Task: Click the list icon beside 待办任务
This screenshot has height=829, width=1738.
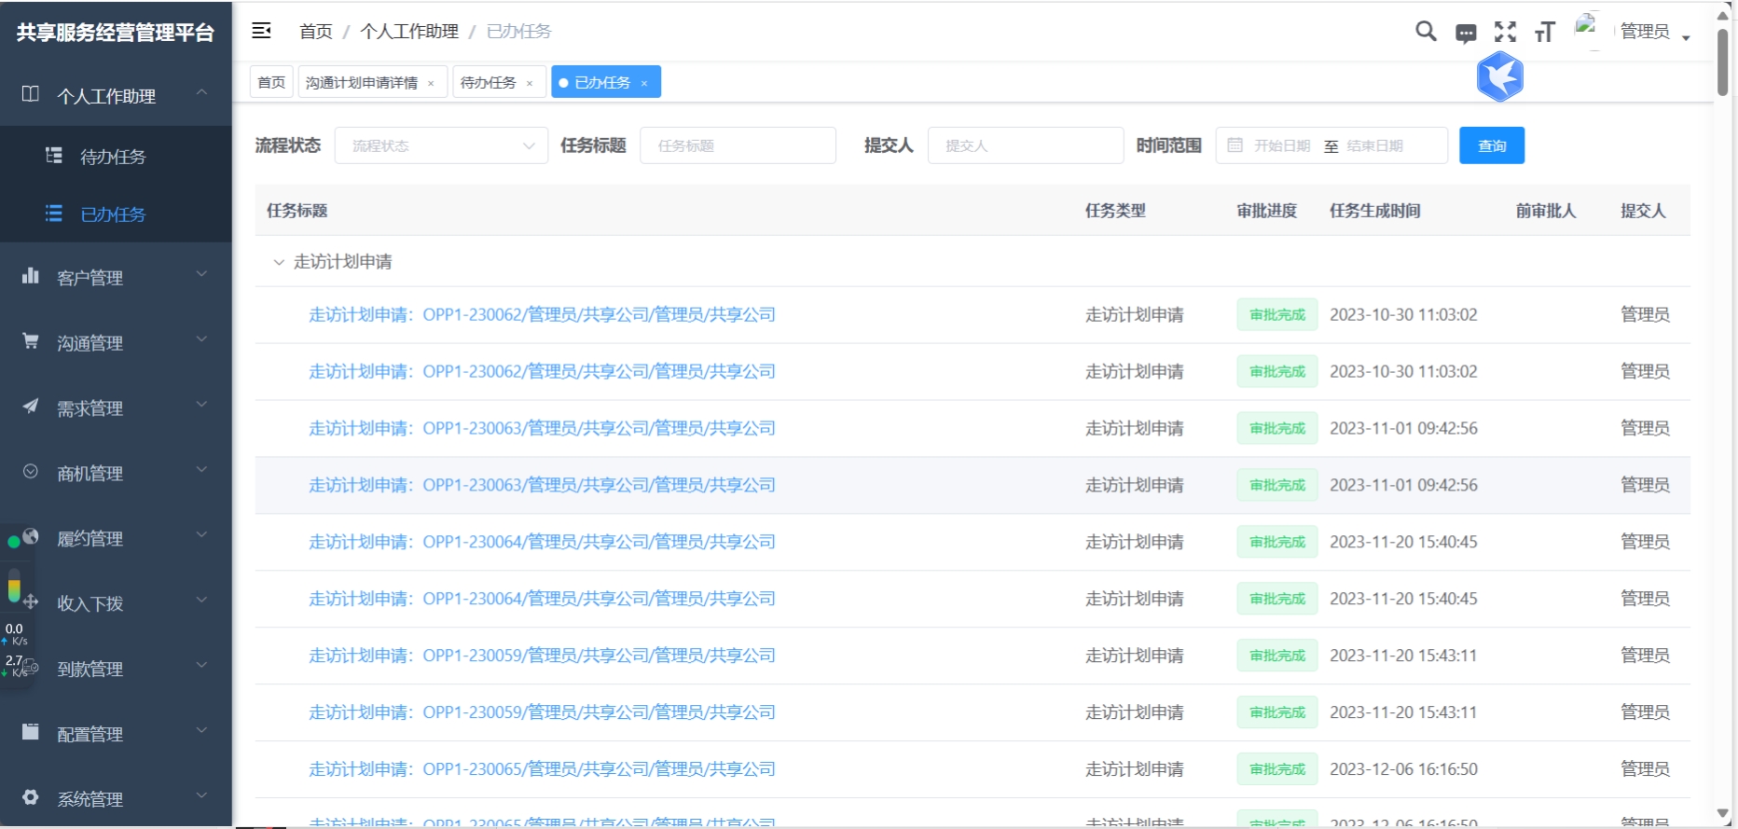Action: (x=54, y=156)
